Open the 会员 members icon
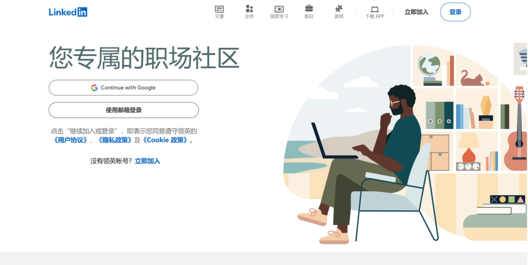The height and width of the screenshot is (265, 528). pyautogui.click(x=249, y=9)
